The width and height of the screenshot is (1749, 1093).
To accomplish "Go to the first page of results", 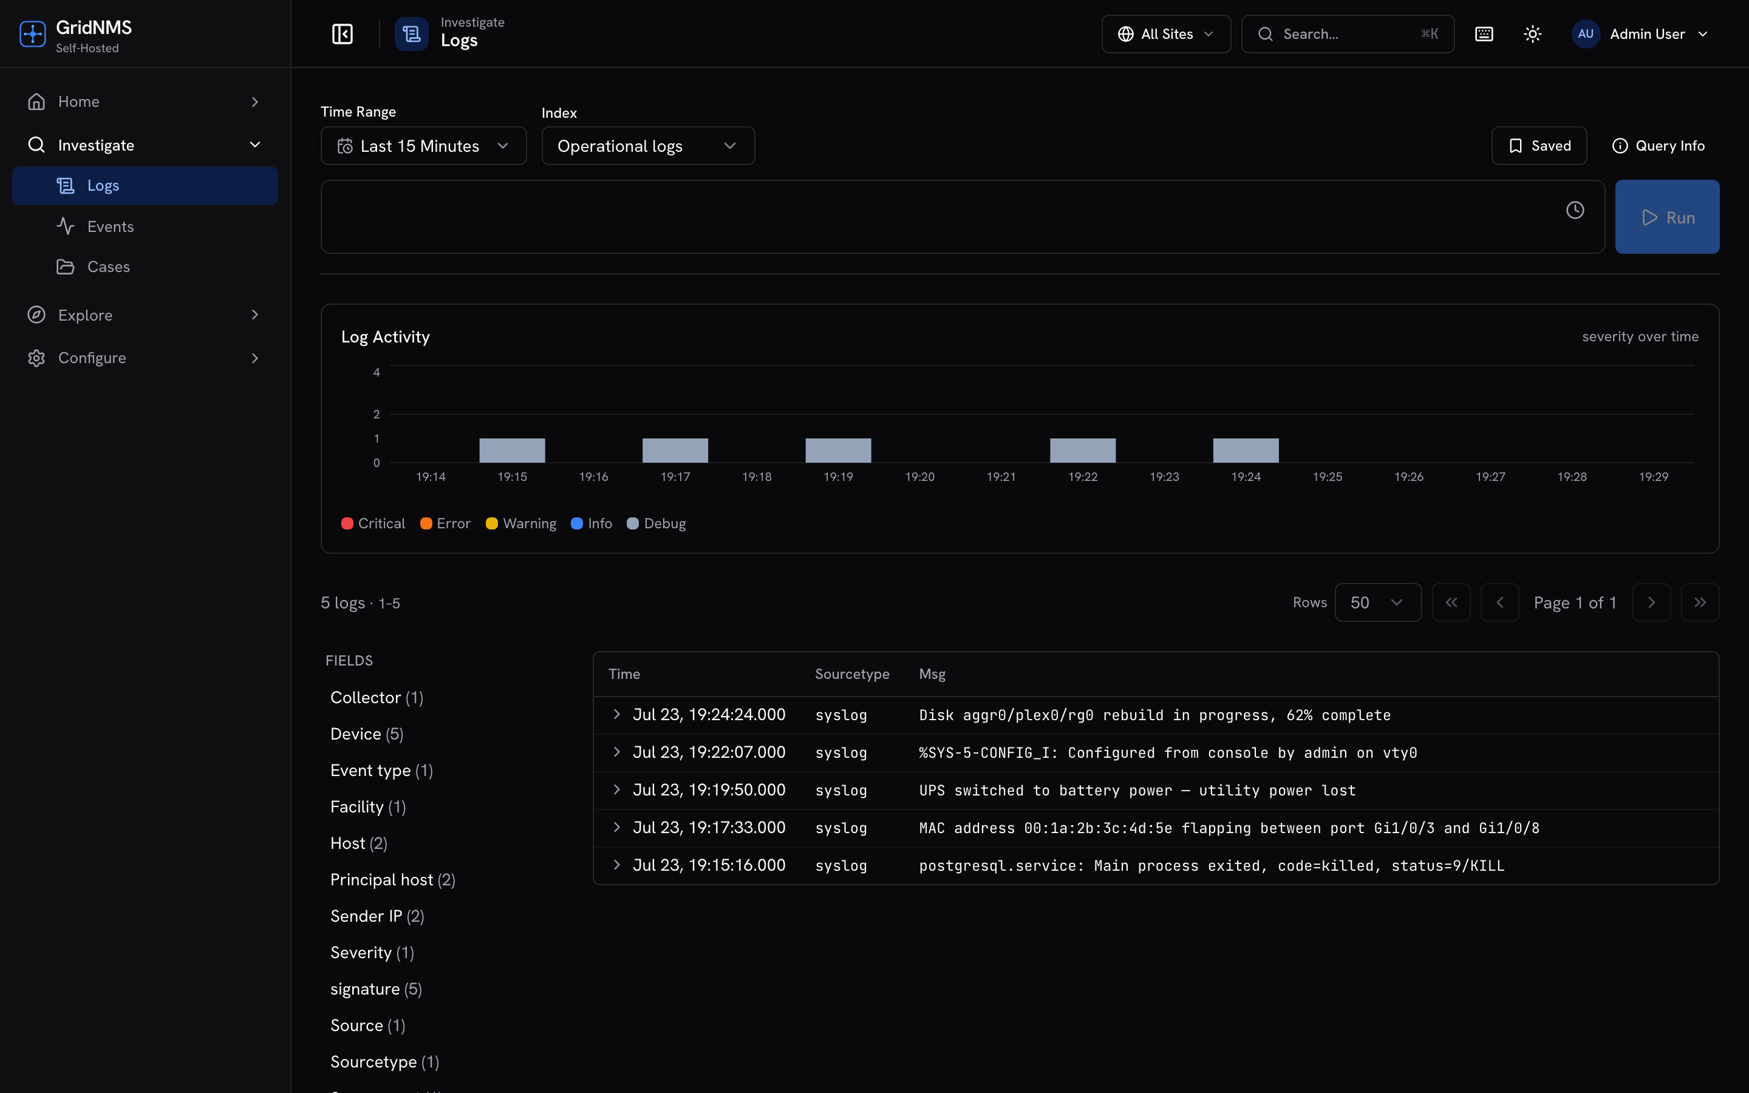I will pyautogui.click(x=1450, y=602).
